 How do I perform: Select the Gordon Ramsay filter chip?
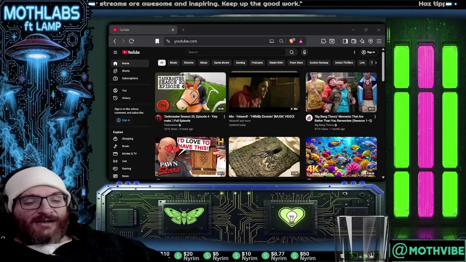click(319, 63)
